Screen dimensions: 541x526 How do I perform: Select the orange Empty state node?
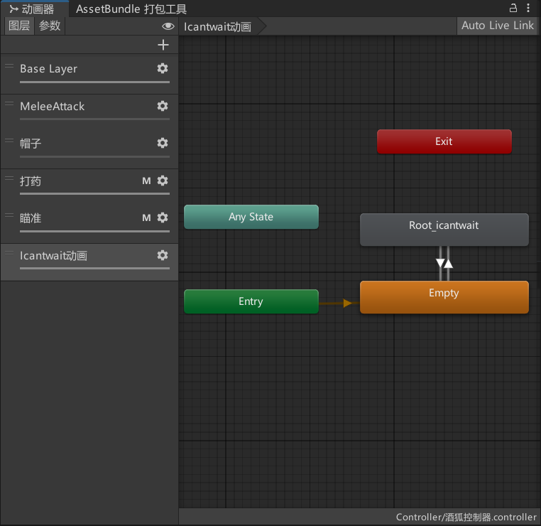tap(444, 297)
